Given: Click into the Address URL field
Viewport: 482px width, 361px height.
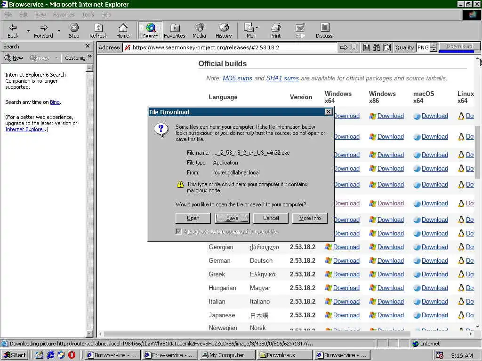Looking at the screenshot, I should pyautogui.click(x=231, y=47).
